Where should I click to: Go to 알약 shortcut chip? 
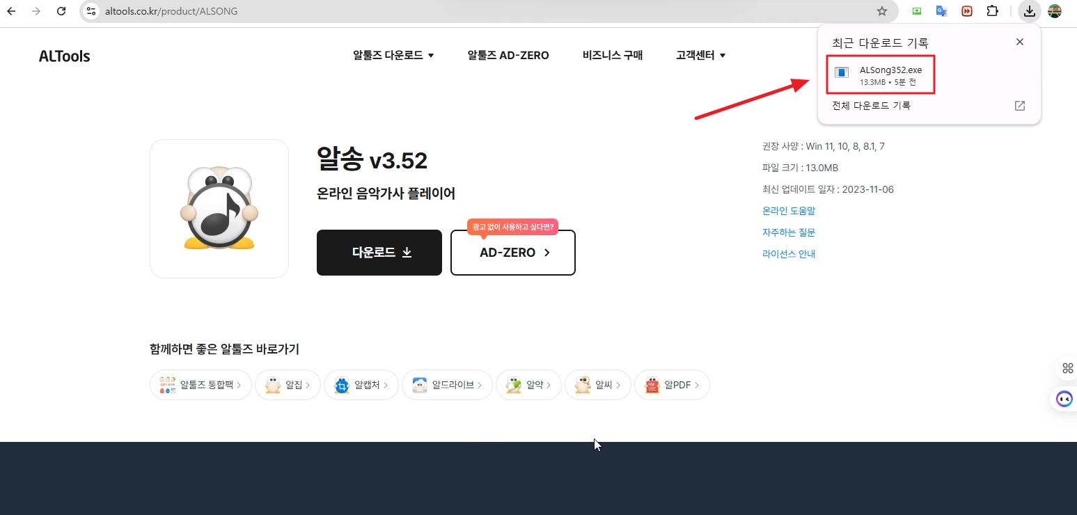528,385
